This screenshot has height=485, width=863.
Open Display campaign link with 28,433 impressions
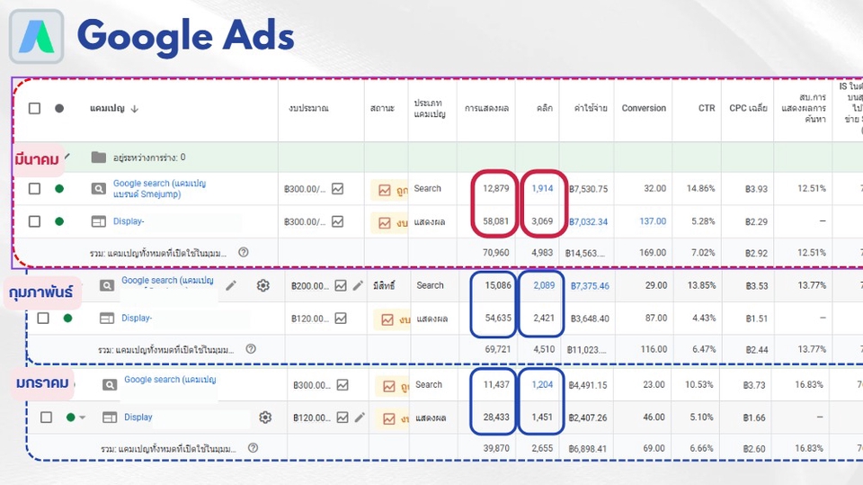[138, 418]
